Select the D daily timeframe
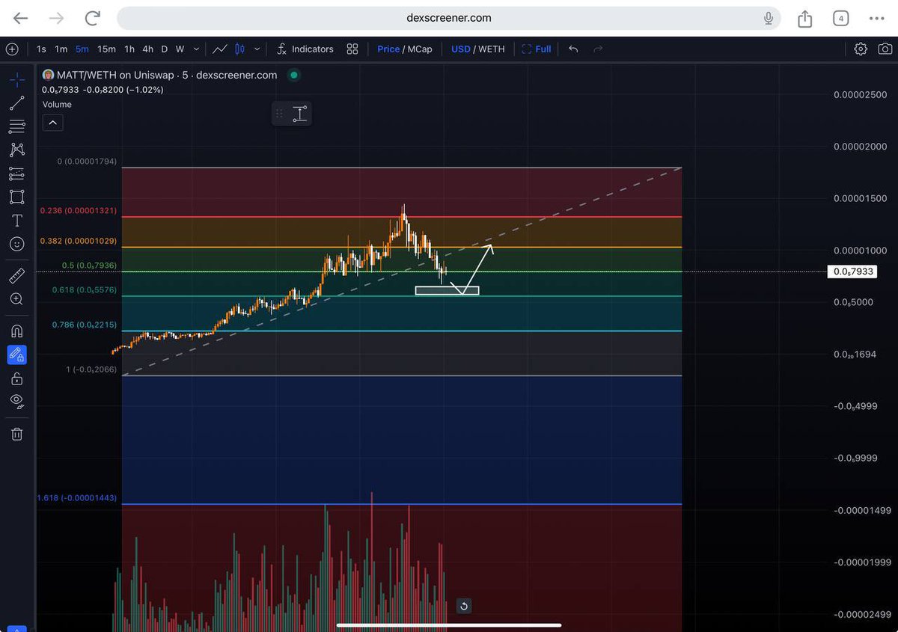The height and width of the screenshot is (632, 898). point(165,49)
